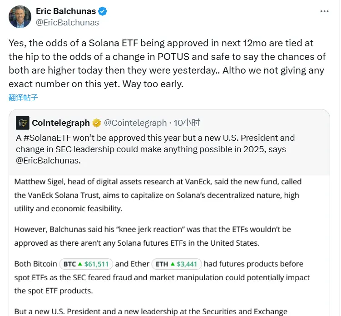Open the more options ellipsis menu
341x316 pixels.
[x=324, y=11]
